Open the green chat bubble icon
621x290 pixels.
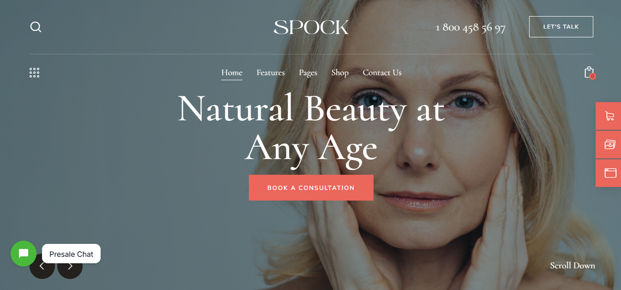[24, 254]
